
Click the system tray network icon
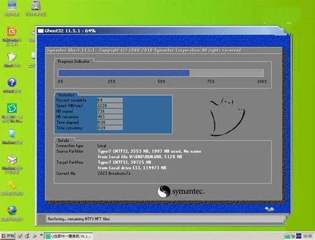[287, 236]
